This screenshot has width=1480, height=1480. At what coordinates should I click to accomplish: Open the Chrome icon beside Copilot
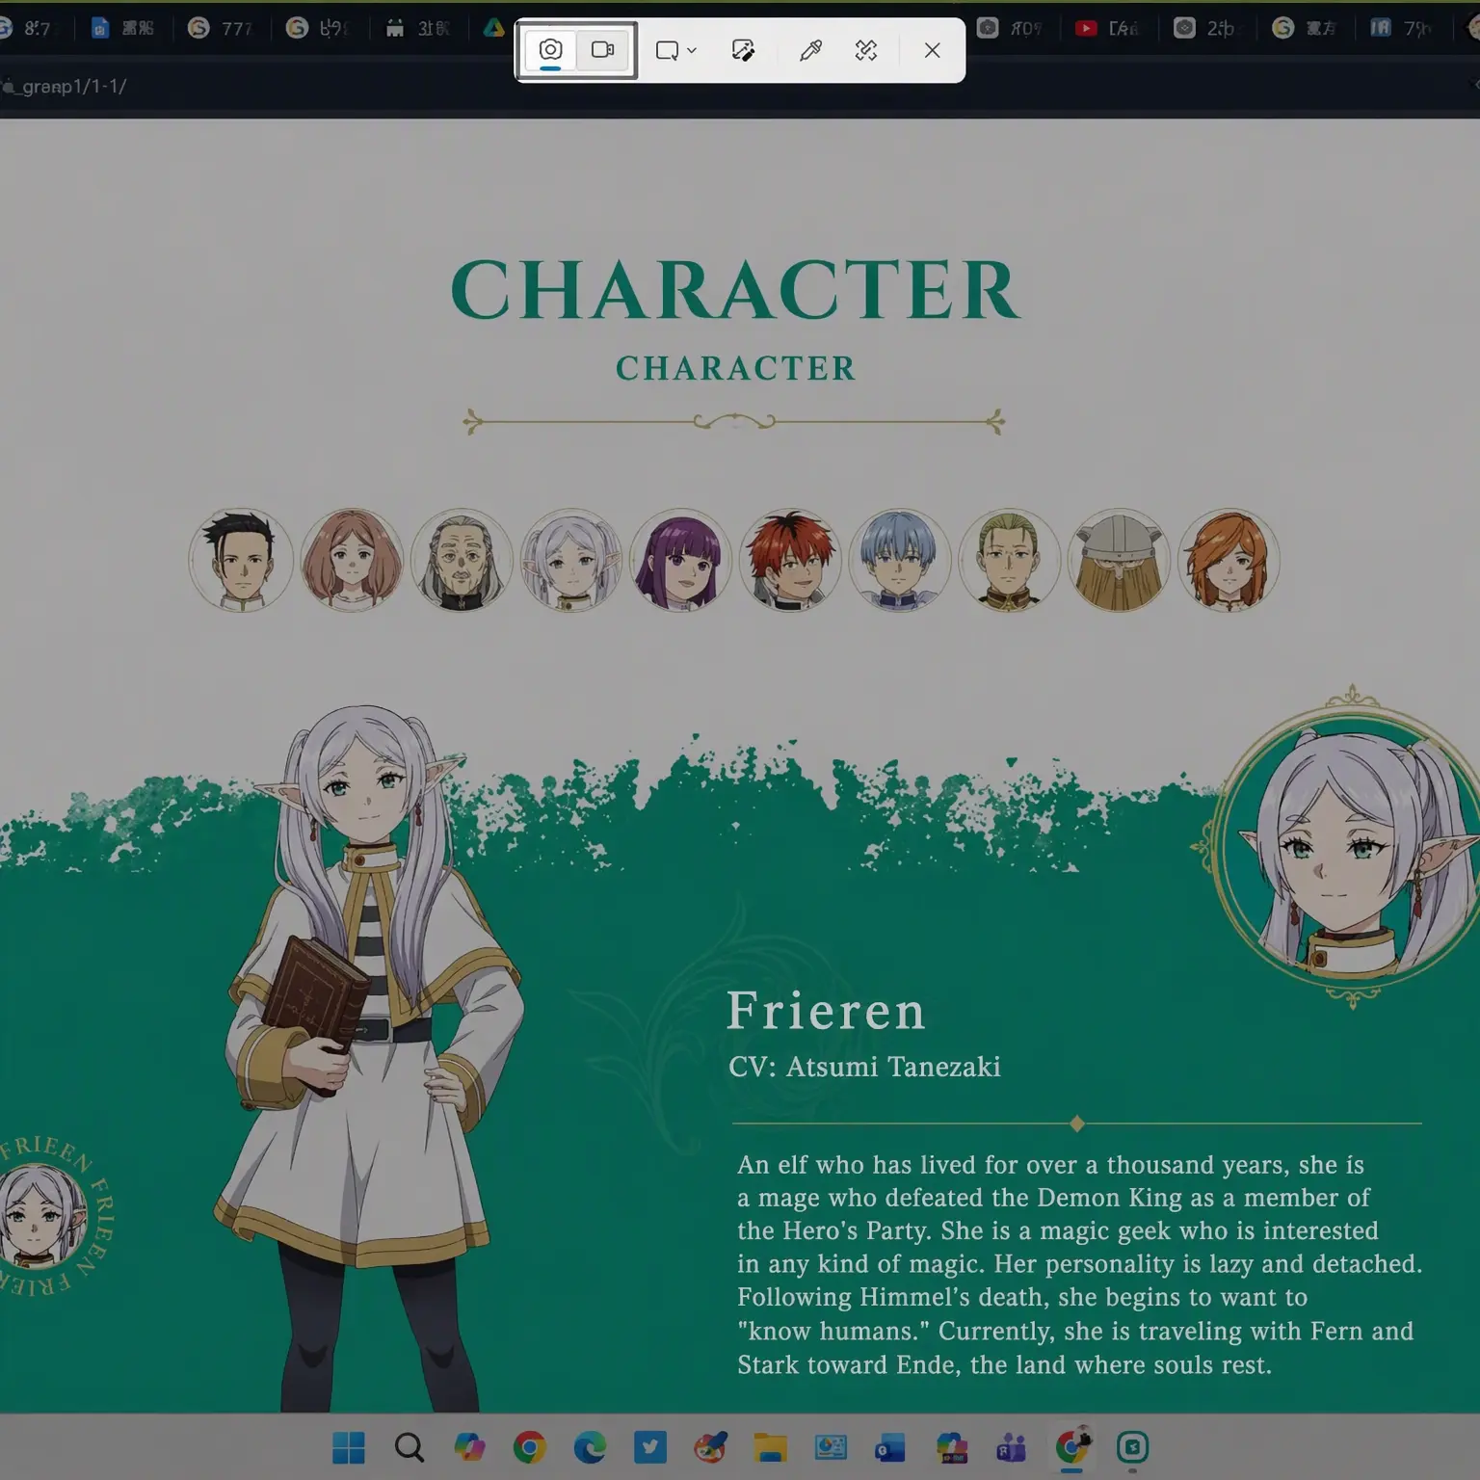click(x=530, y=1447)
